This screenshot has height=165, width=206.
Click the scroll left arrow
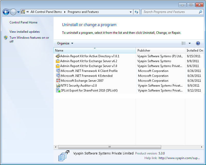click(56, 147)
